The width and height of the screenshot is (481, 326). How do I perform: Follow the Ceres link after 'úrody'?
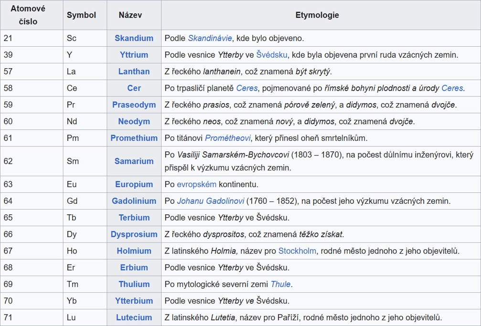[x=452, y=88]
